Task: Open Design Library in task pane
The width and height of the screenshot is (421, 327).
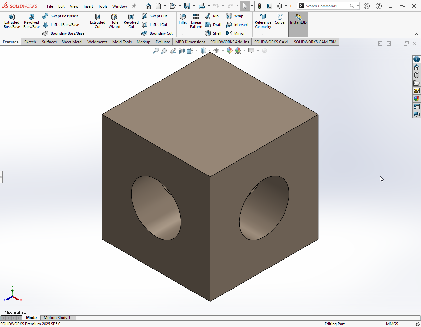Action: tap(417, 75)
